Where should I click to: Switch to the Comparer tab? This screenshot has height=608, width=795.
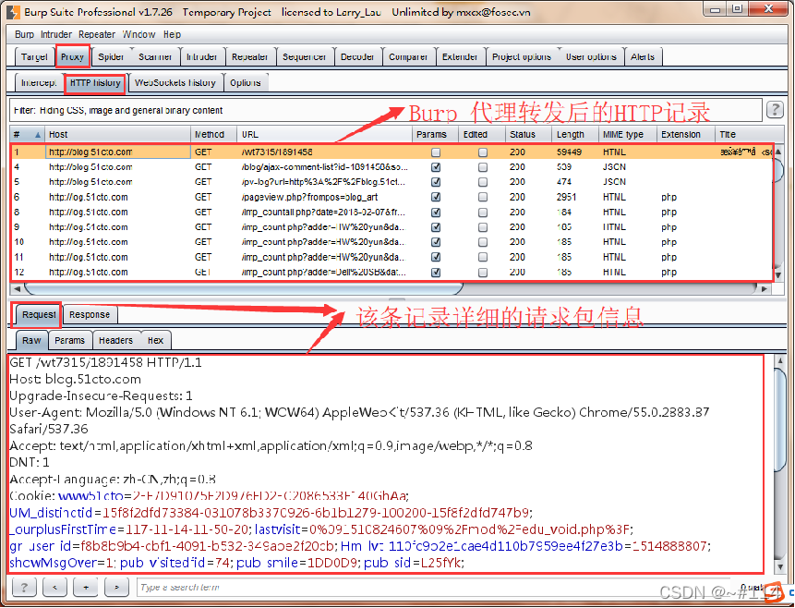point(407,57)
